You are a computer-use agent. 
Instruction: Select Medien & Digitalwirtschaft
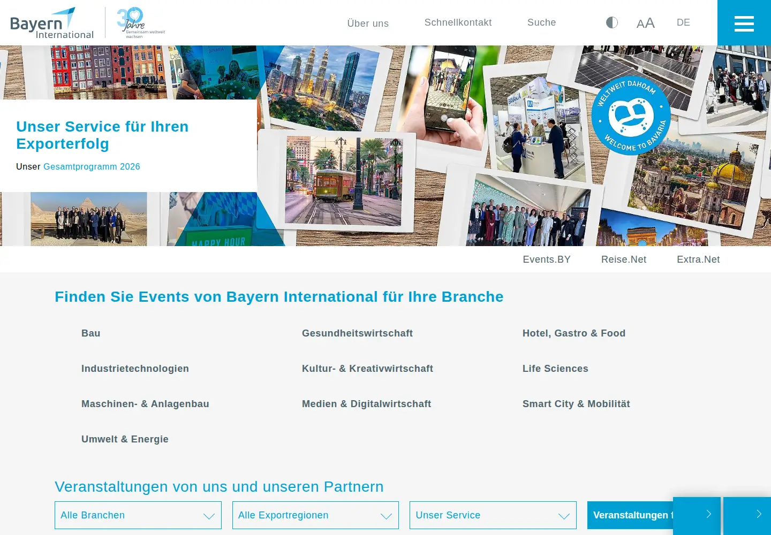pyautogui.click(x=366, y=404)
